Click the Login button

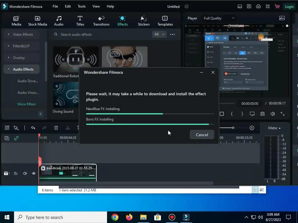pos(289,6)
